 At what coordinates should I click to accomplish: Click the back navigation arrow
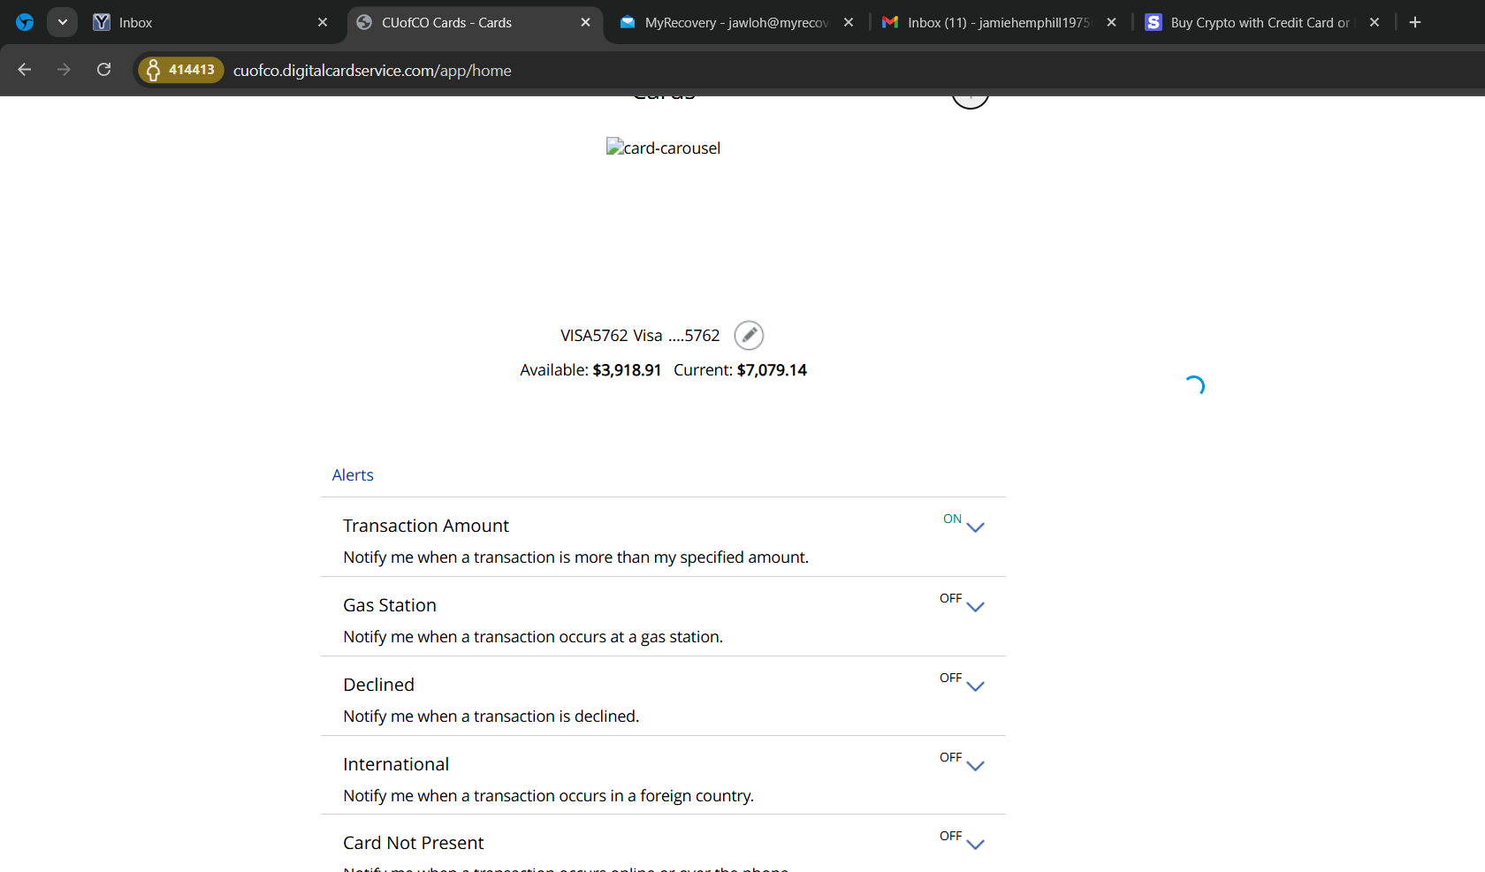pos(25,70)
